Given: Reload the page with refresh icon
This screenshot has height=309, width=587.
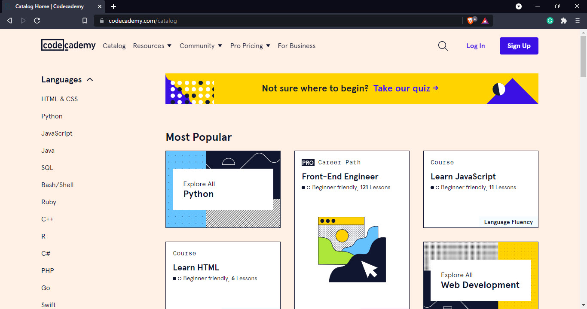Looking at the screenshot, I should pos(37,21).
